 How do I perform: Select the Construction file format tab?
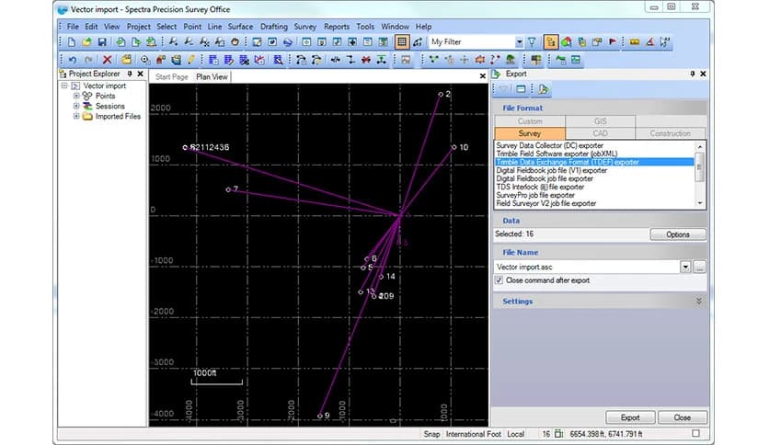[670, 133]
